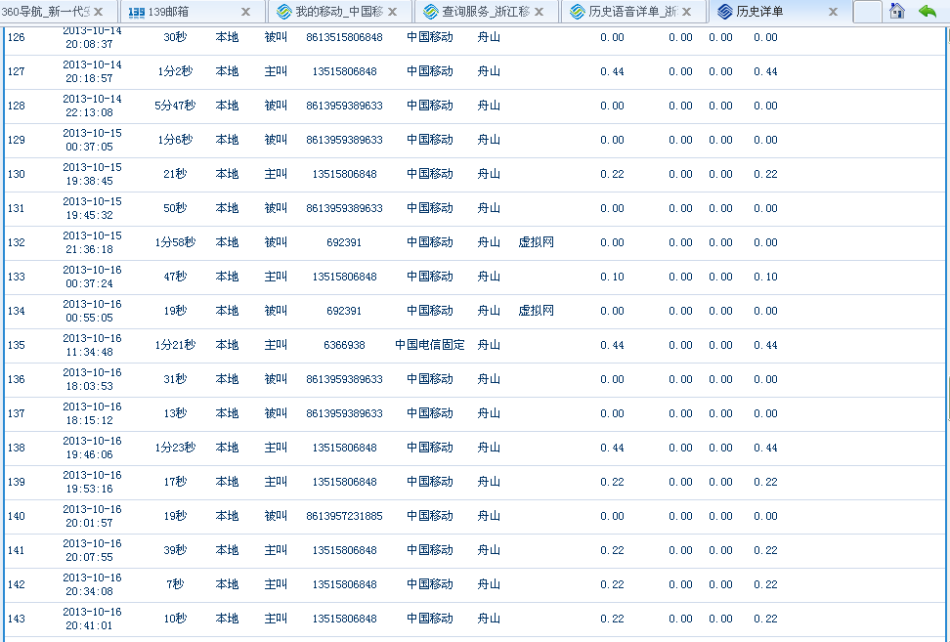Close the 我的移动 tab

[392, 12]
